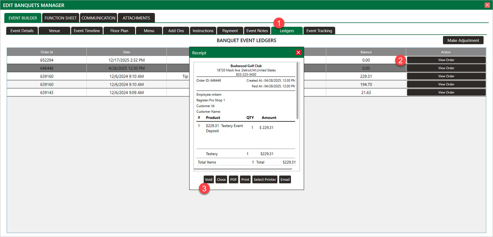Email the receipt
The width and height of the screenshot is (493, 237).
(x=285, y=179)
